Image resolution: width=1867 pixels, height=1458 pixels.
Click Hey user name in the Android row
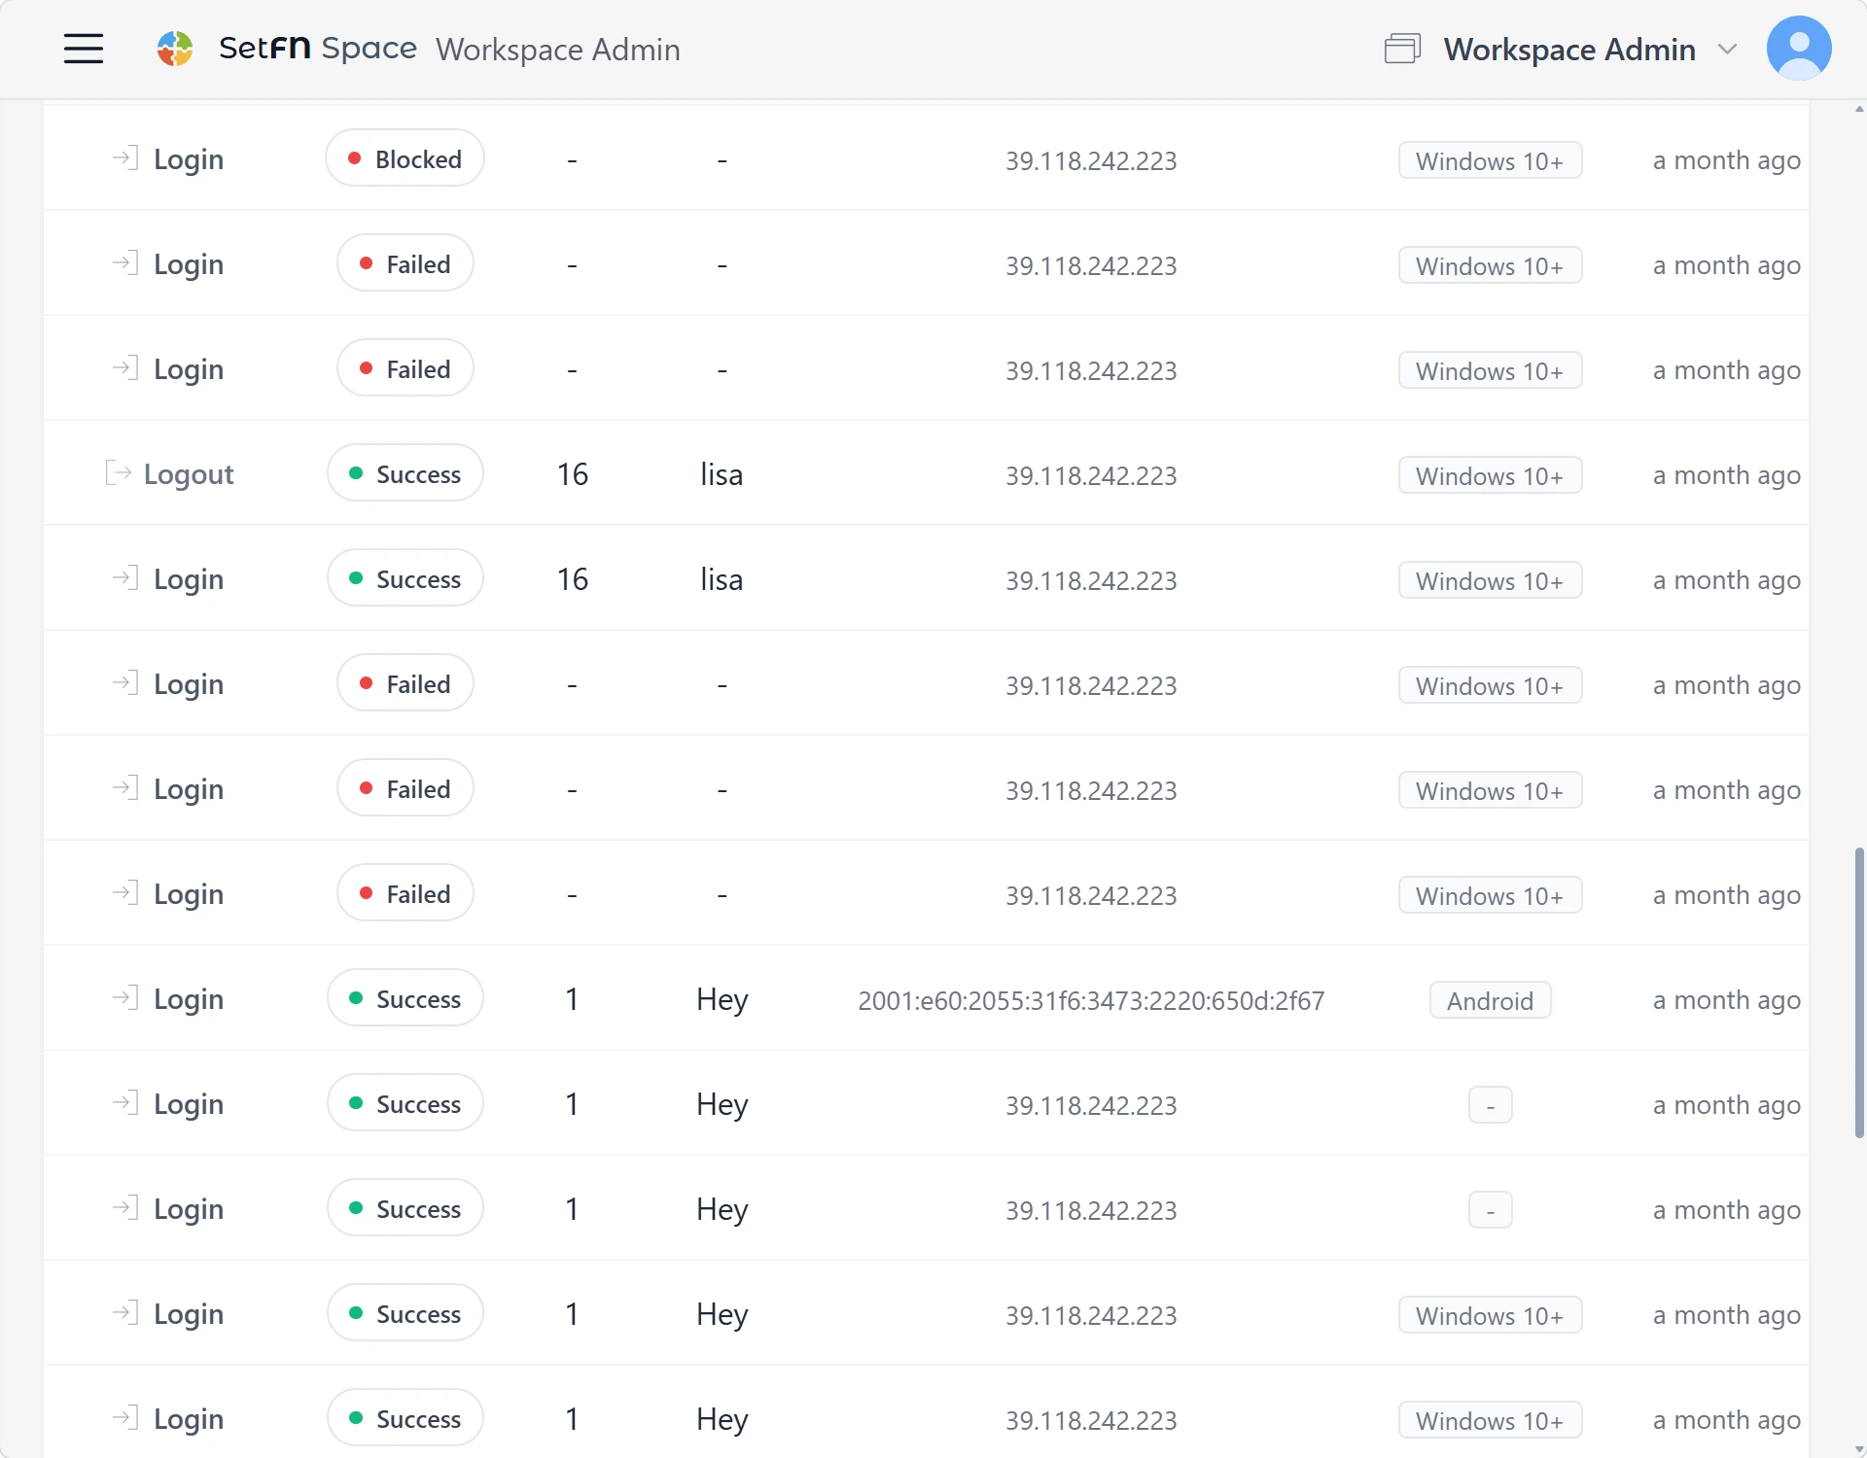coord(722,1000)
